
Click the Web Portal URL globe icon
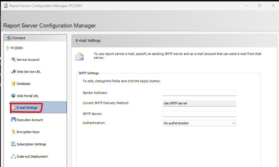pos(13,96)
